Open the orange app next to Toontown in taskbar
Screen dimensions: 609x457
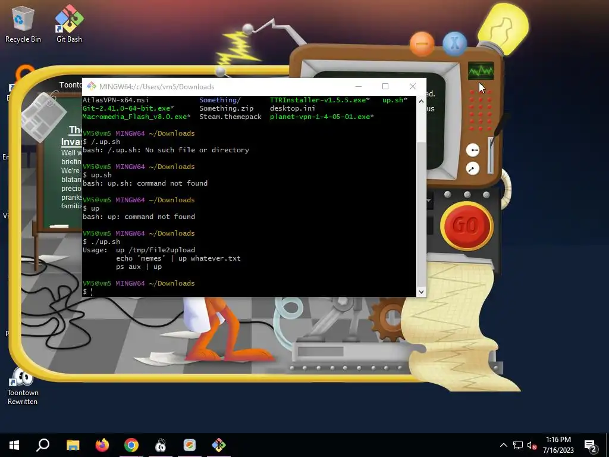tap(190, 445)
